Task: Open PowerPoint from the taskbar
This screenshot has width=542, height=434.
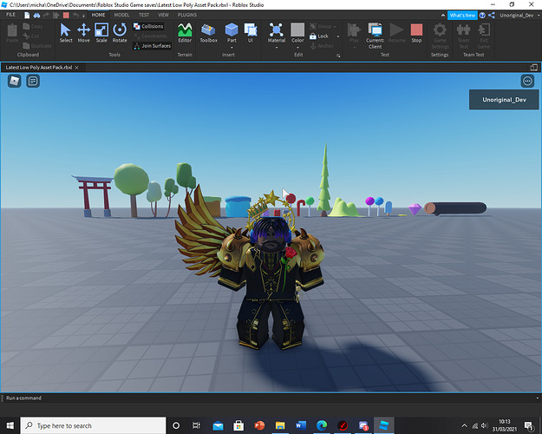Action: click(259, 425)
